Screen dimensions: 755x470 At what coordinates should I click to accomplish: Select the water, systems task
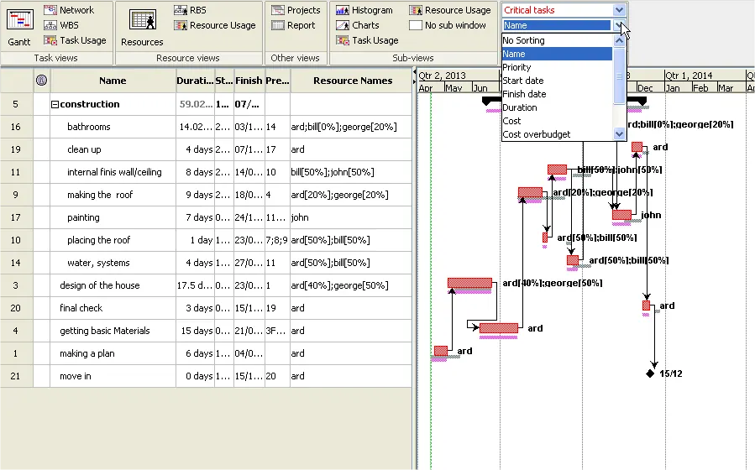tap(98, 263)
